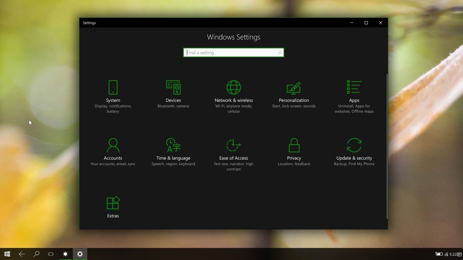Click 'Uninstall, Apps for websites, Offline maps' text
Image resolution: width=463 pixels, height=260 pixels.
pos(354,109)
